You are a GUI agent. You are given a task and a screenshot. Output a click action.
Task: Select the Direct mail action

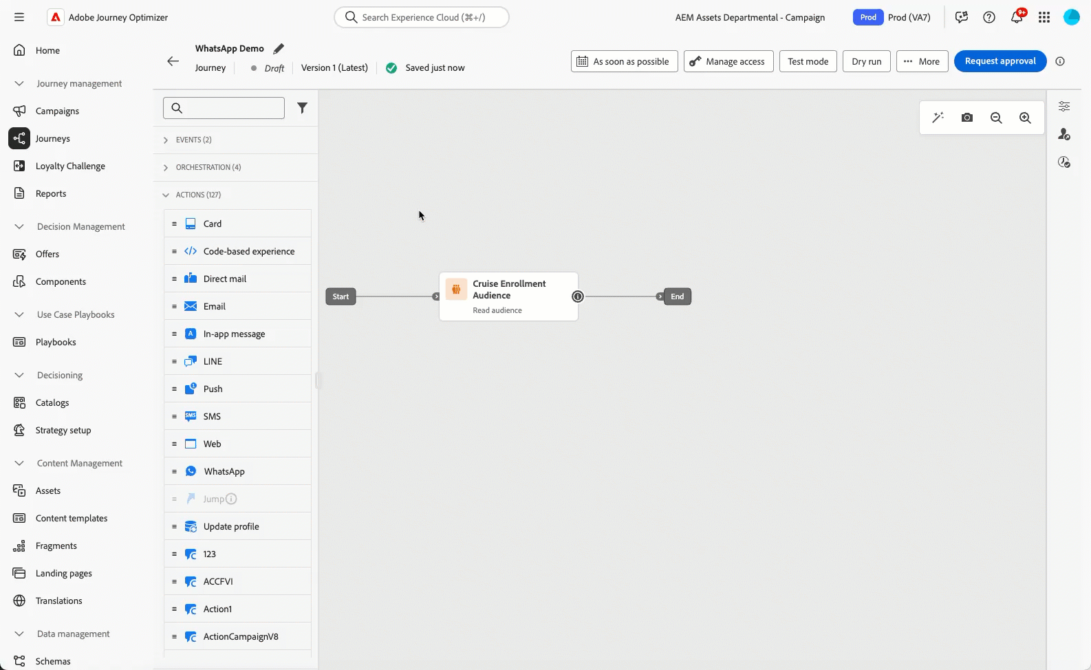tap(237, 279)
